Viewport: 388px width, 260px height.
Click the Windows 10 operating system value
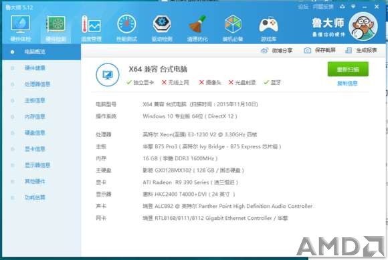[190, 116]
